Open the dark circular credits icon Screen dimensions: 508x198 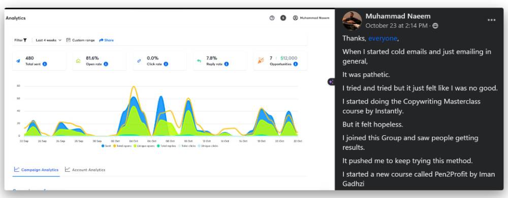pos(283,18)
